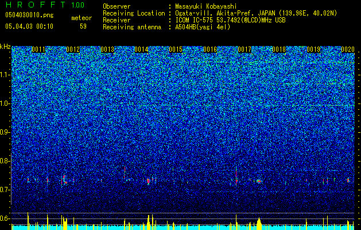Image resolution: width=361 pixels, height=230 pixels.
Task: Click the 0.9 kHz axis tick label
Action: pos(5,132)
